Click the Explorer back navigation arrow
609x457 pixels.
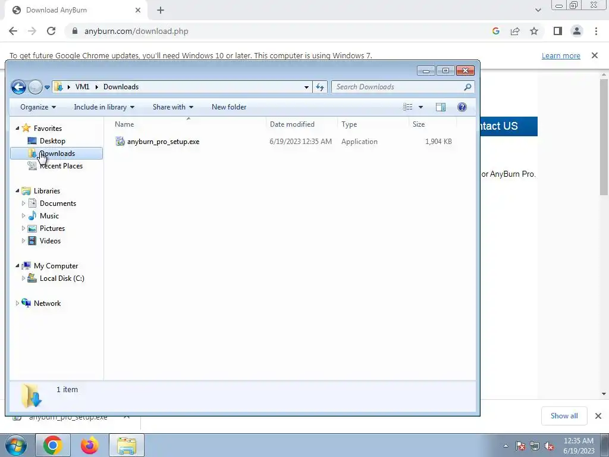pyautogui.click(x=18, y=87)
